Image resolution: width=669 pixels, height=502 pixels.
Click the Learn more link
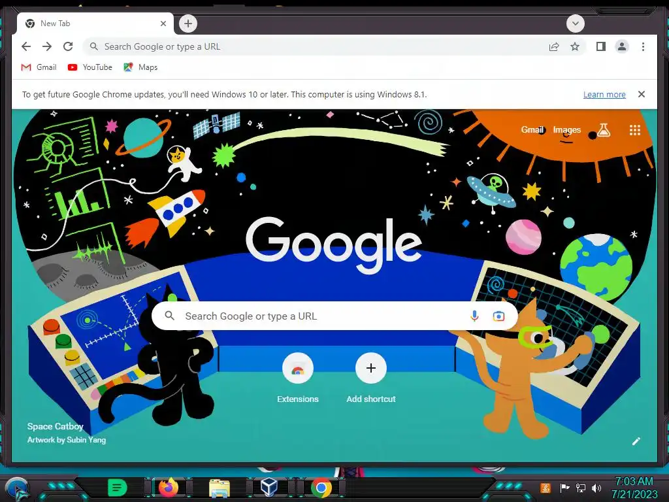click(x=604, y=94)
